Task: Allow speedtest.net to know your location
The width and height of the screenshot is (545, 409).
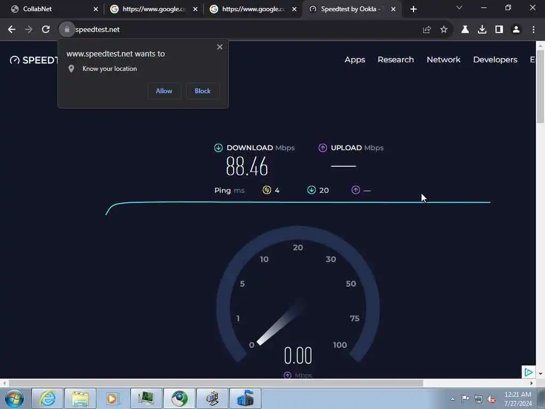Action: pyautogui.click(x=164, y=91)
